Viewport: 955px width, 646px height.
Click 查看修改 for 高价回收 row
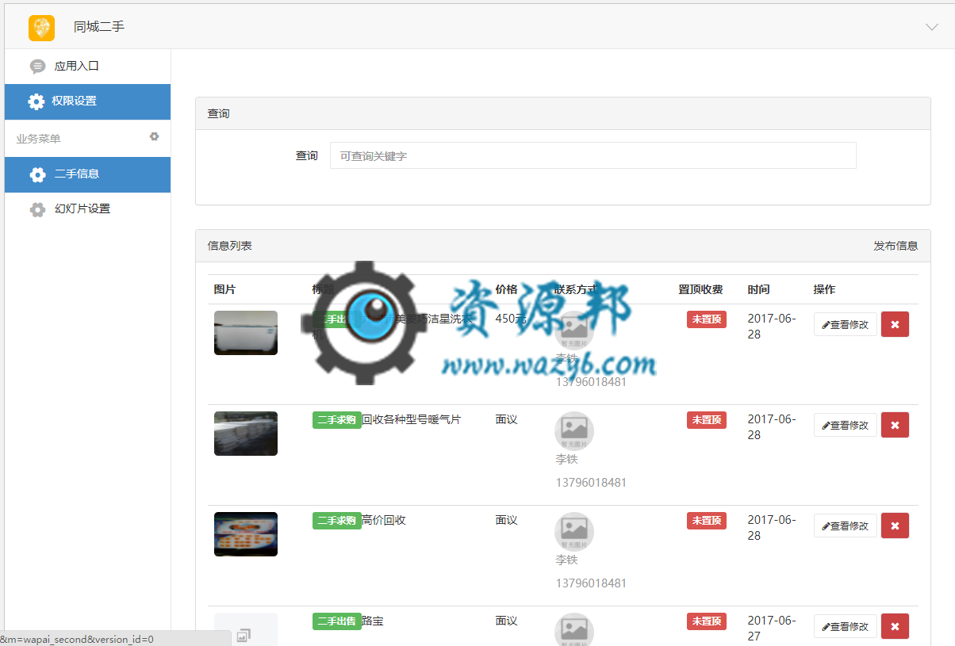(846, 526)
